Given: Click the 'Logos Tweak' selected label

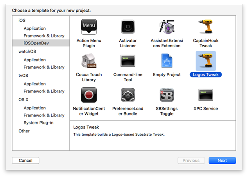Looking at the screenshot, I should (x=206, y=74).
